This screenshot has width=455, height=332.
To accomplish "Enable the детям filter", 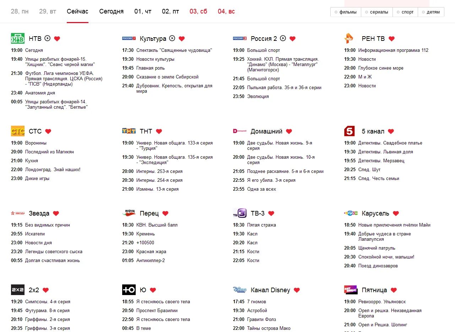I will [x=431, y=12].
